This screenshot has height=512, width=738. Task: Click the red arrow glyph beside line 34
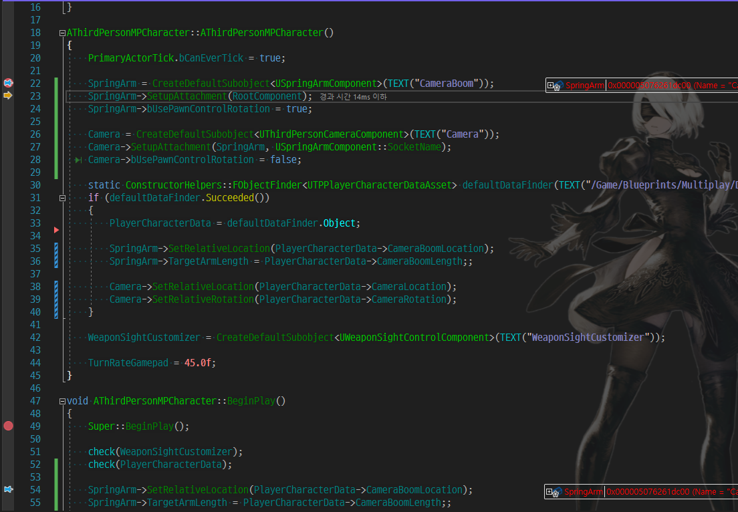pos(56,229)
